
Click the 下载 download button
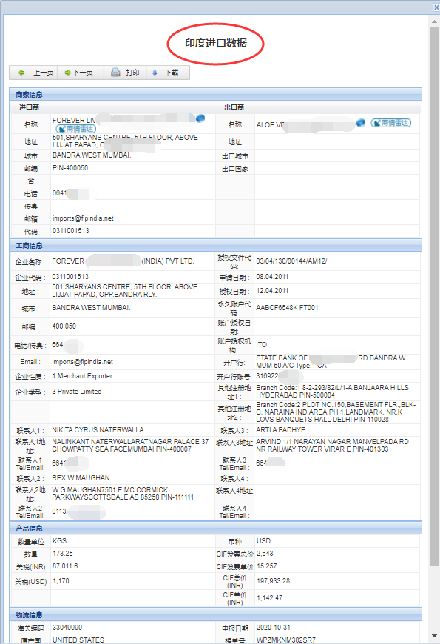tap(169, 73)
